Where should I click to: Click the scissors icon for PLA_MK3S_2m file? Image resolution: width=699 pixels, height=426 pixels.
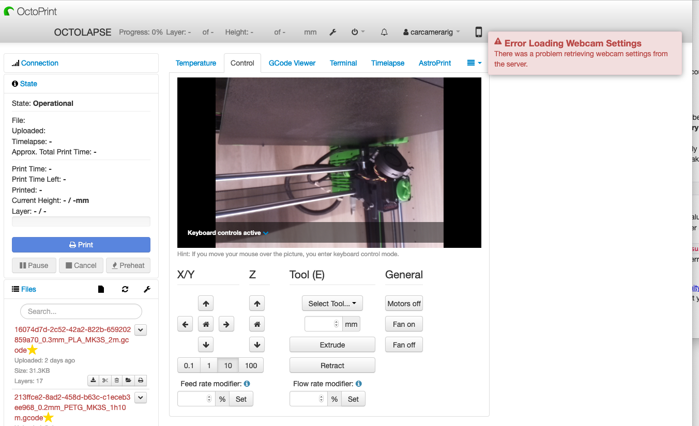pos(105,381)
